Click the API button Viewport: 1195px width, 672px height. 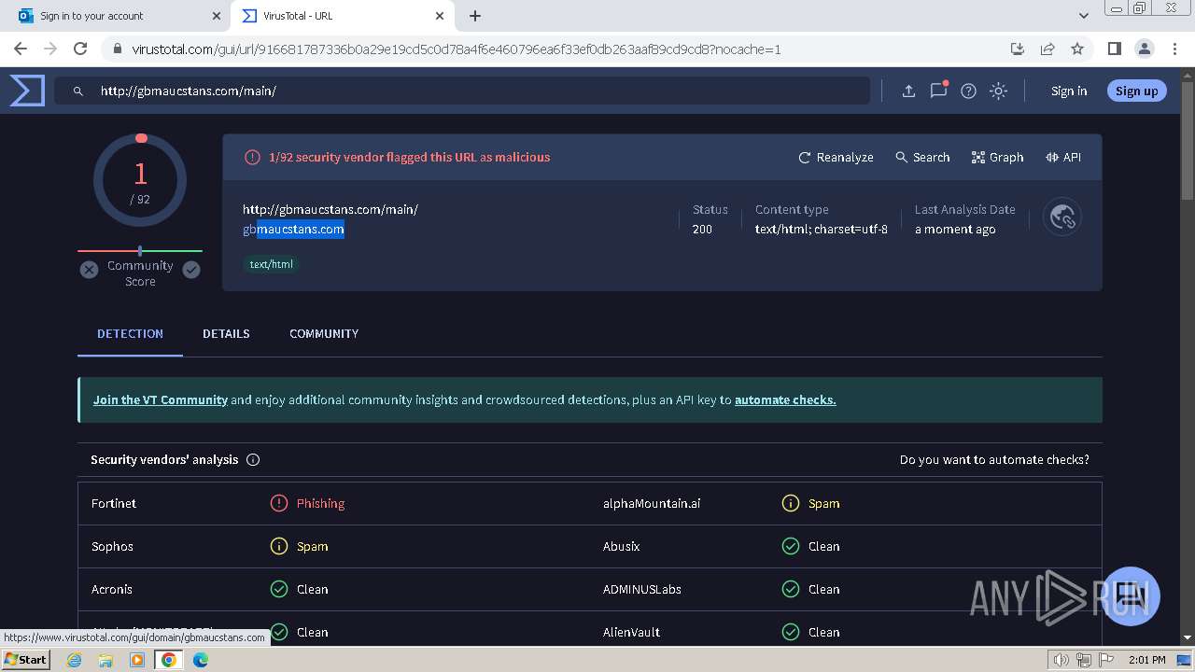click(x=1063, y=157)
